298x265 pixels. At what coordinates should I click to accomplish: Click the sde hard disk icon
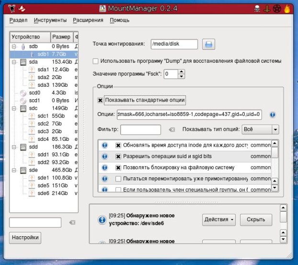[x=23, y=170]
